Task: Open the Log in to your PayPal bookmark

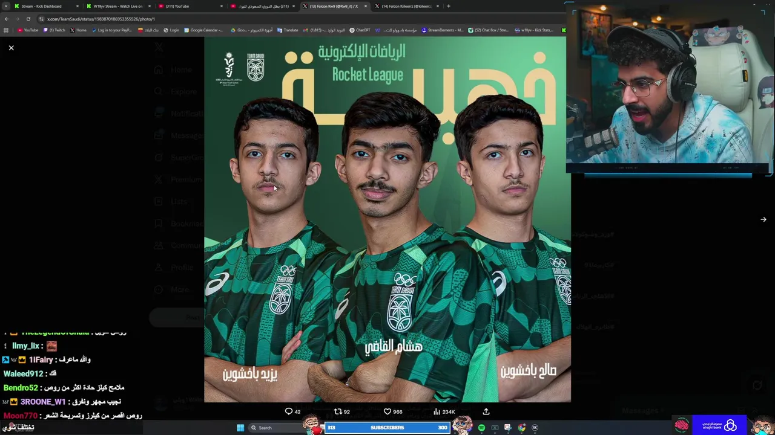Action: (112, 30)
